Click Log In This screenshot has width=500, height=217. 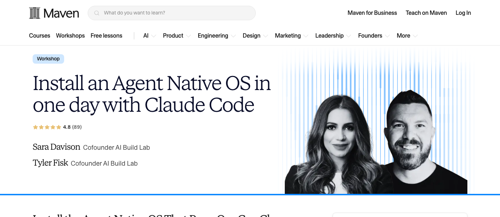point(463,13)
